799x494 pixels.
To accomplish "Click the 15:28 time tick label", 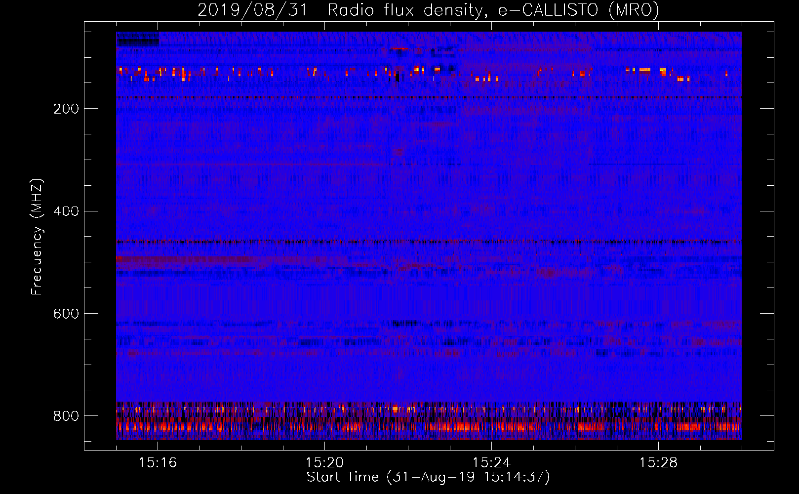I will [658, 463].
